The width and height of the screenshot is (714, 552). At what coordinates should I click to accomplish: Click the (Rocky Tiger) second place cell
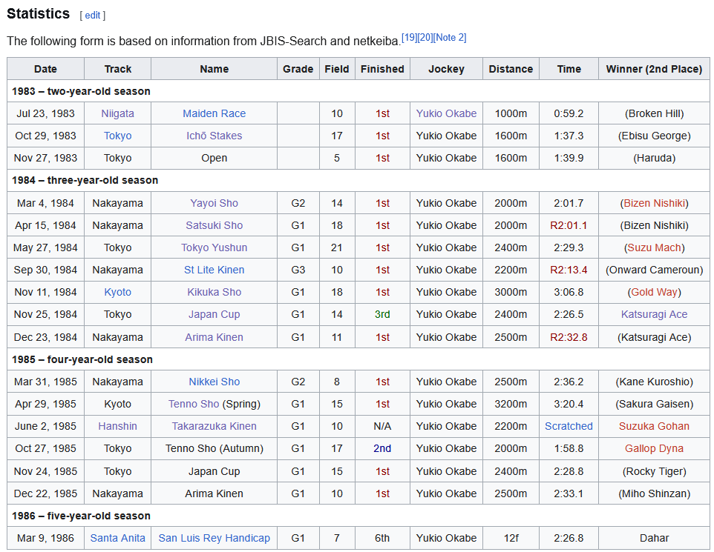[x=654, y=471]
